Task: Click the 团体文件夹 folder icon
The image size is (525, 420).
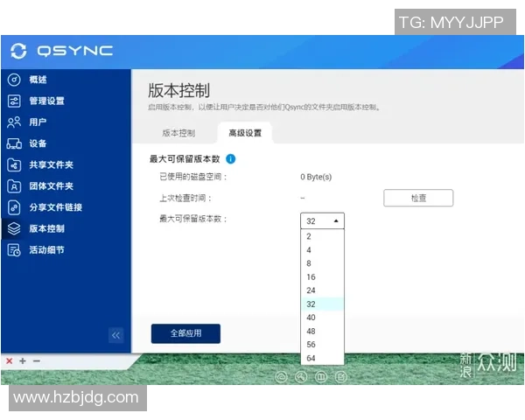Action: 14,186
